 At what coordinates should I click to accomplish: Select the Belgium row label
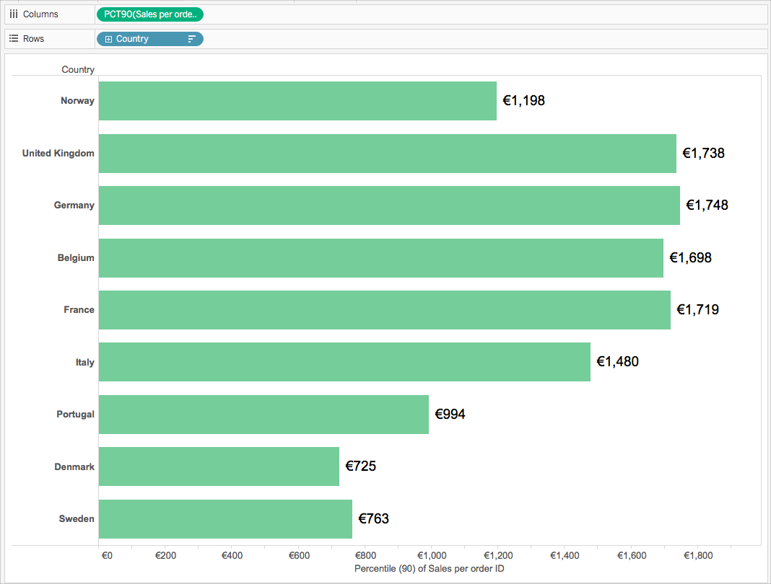click(x=76, y=258)
